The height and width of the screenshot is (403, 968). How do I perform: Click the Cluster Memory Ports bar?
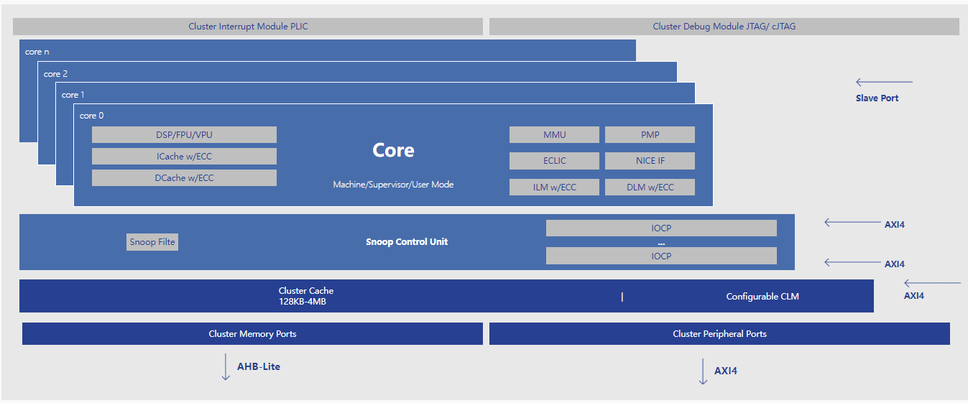252,334
